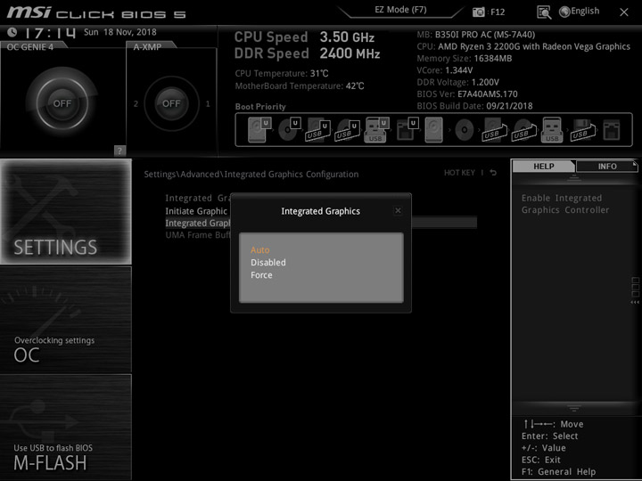The image size is (642, 481).
Task: Select the Initiate Graphic setting row
Action: (x=196, y=211)
